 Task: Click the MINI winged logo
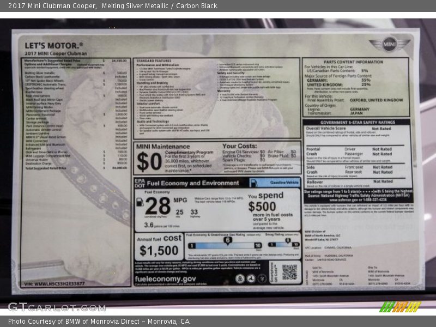[x=389, y=44]
